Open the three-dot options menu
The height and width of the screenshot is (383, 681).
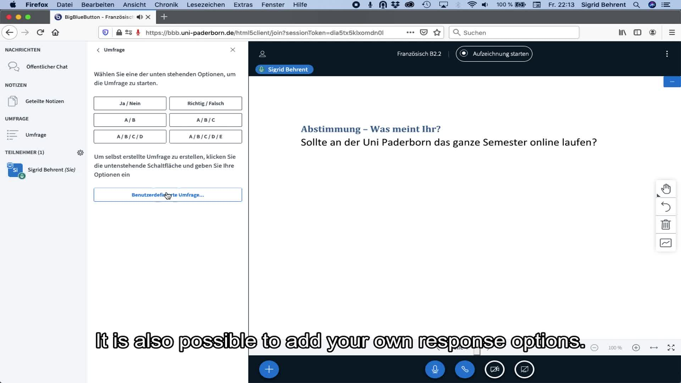667,54
